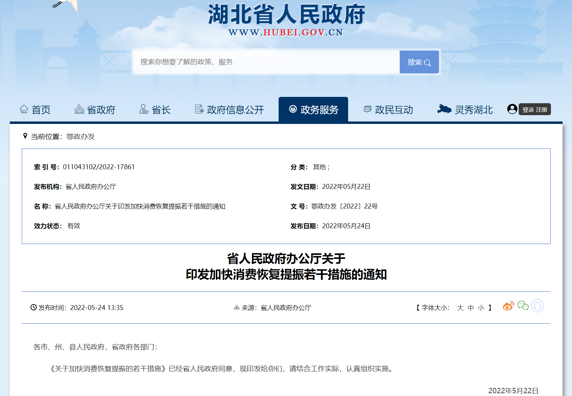572x396 pixels.
Task: Click the user avatar icon
Action: click(x=512, y=109)
